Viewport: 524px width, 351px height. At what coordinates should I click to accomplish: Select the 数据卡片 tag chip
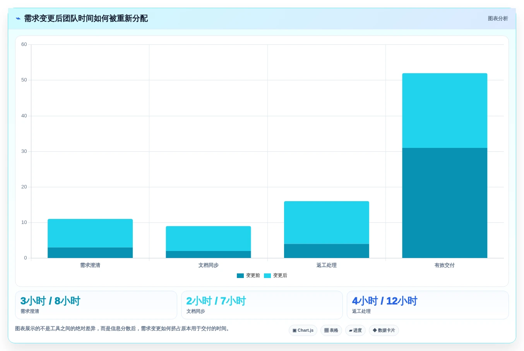click(x=384, y=331)
